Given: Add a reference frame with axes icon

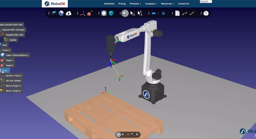Looking at the screenshot, I should coord(83,13).
